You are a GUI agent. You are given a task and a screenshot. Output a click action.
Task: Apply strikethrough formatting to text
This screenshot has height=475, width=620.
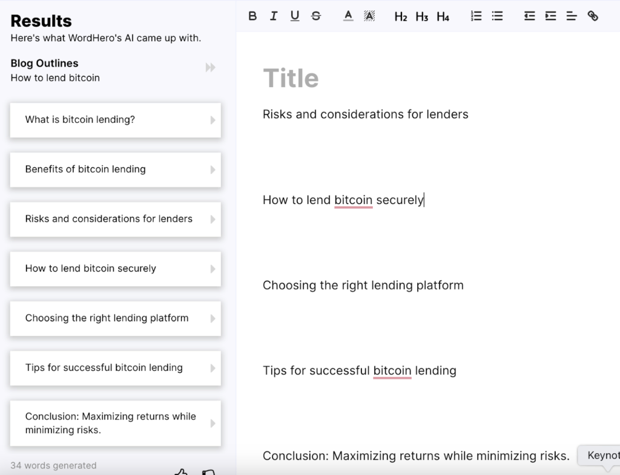(316, 16)
